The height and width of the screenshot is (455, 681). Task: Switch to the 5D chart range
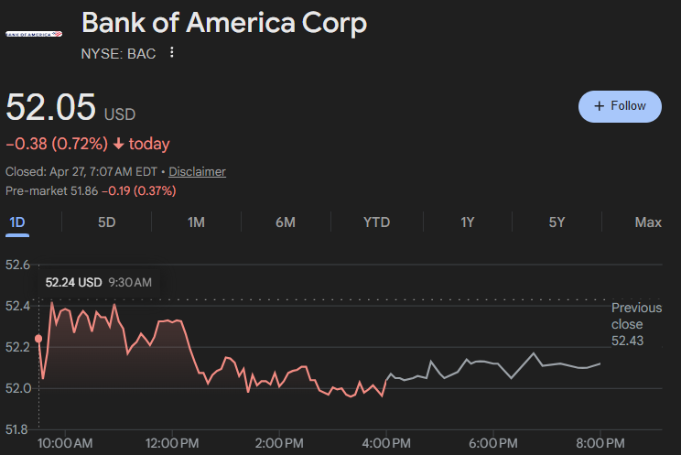(107, 222)
